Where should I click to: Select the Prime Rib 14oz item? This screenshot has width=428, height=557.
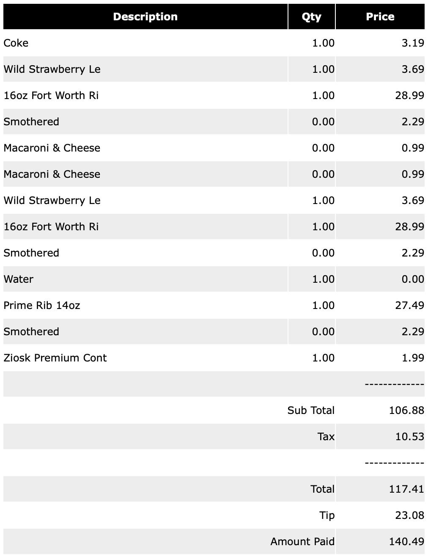(42, 306)
